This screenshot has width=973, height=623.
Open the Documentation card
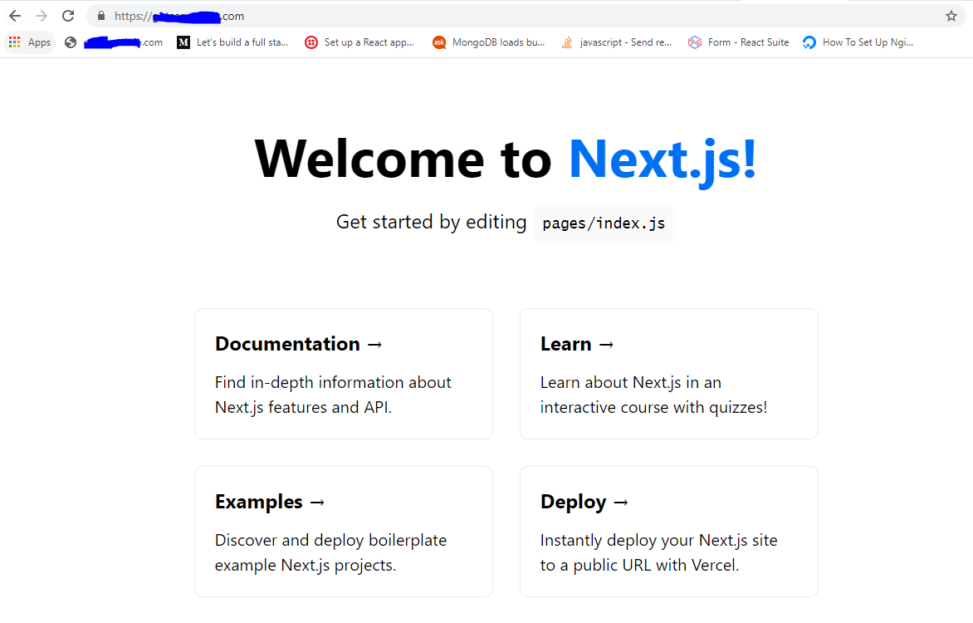[344, 374]
